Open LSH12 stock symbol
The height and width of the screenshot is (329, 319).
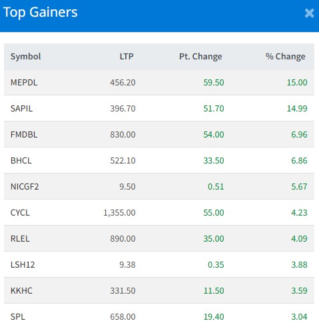[23, 265]
